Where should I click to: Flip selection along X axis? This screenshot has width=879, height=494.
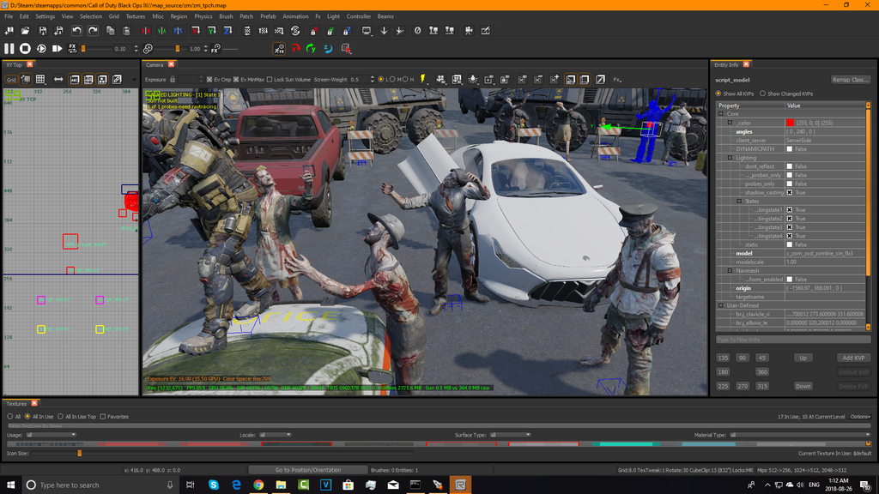pyautogui.click(x=146, y=31)
